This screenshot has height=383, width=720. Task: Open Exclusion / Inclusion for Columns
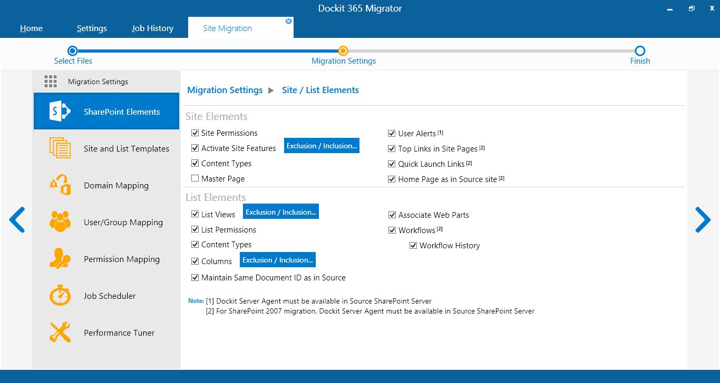(x=278, y=260)
